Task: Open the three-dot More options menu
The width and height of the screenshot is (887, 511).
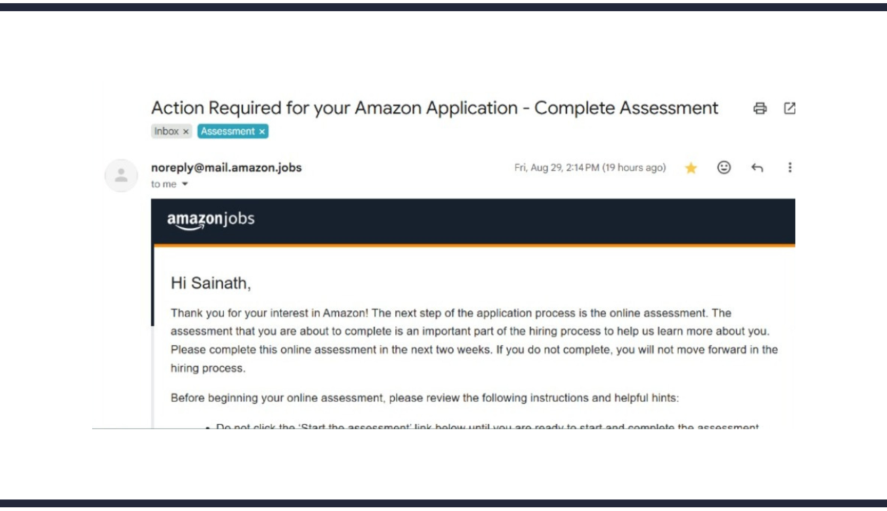Action: [x=790, y=168]
